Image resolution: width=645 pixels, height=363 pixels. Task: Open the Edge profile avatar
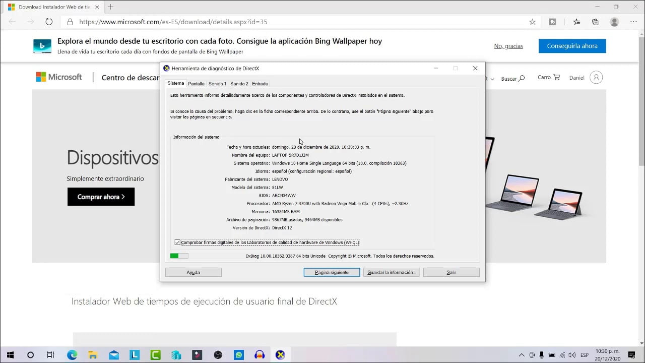click(x=614, y=22)
